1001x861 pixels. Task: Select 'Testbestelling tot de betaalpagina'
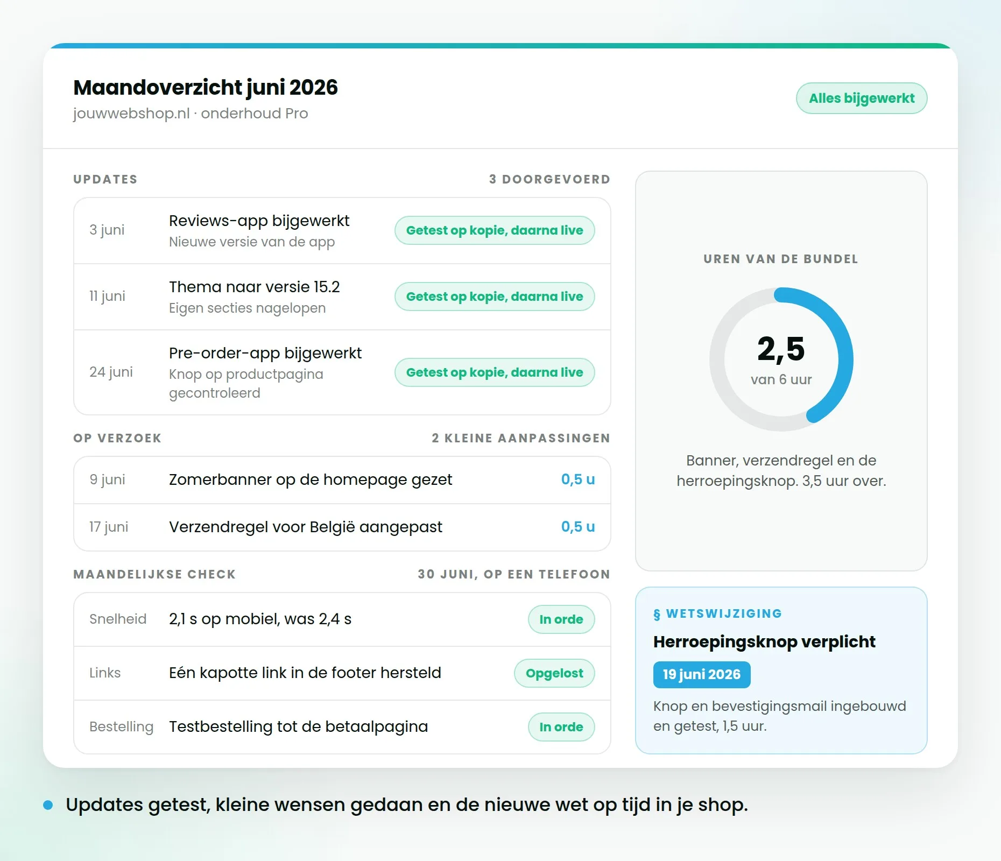pos(299,726)
